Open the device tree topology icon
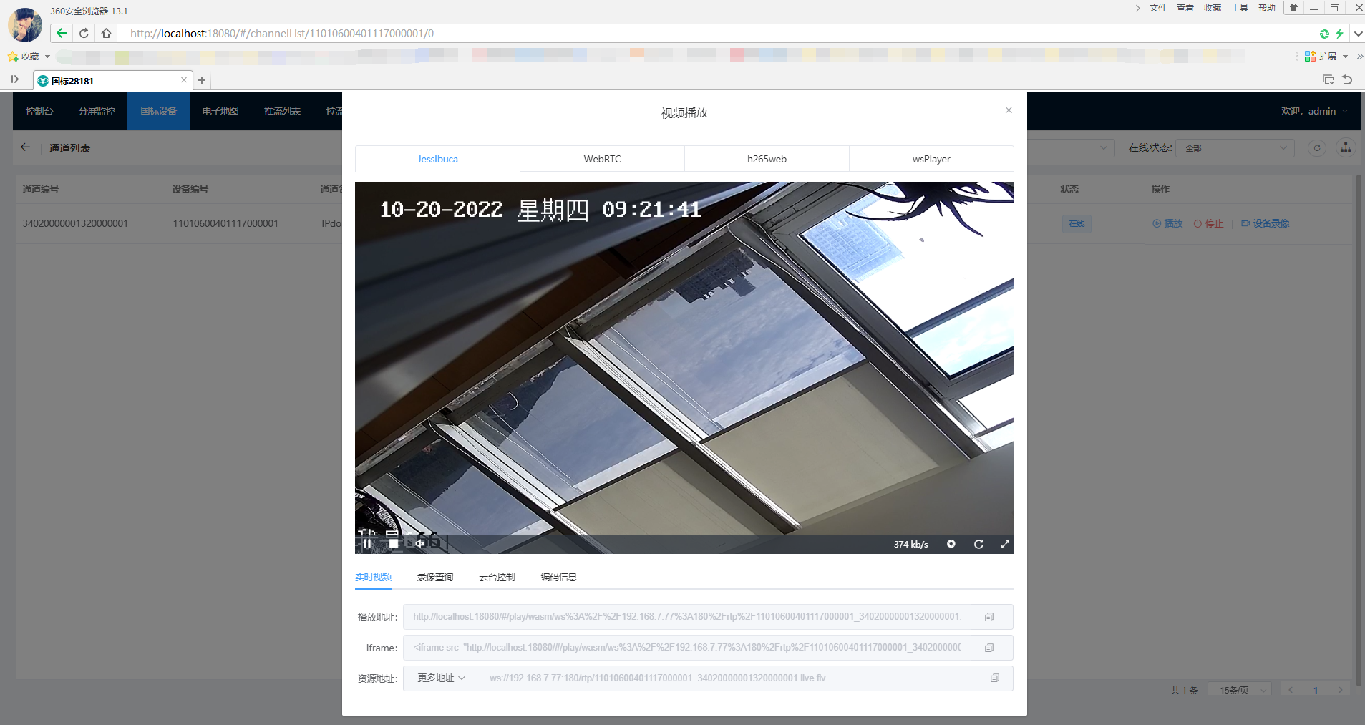Image resolution: width=1365 pixels, height=725 pixels. click(x=1346, y=147)
